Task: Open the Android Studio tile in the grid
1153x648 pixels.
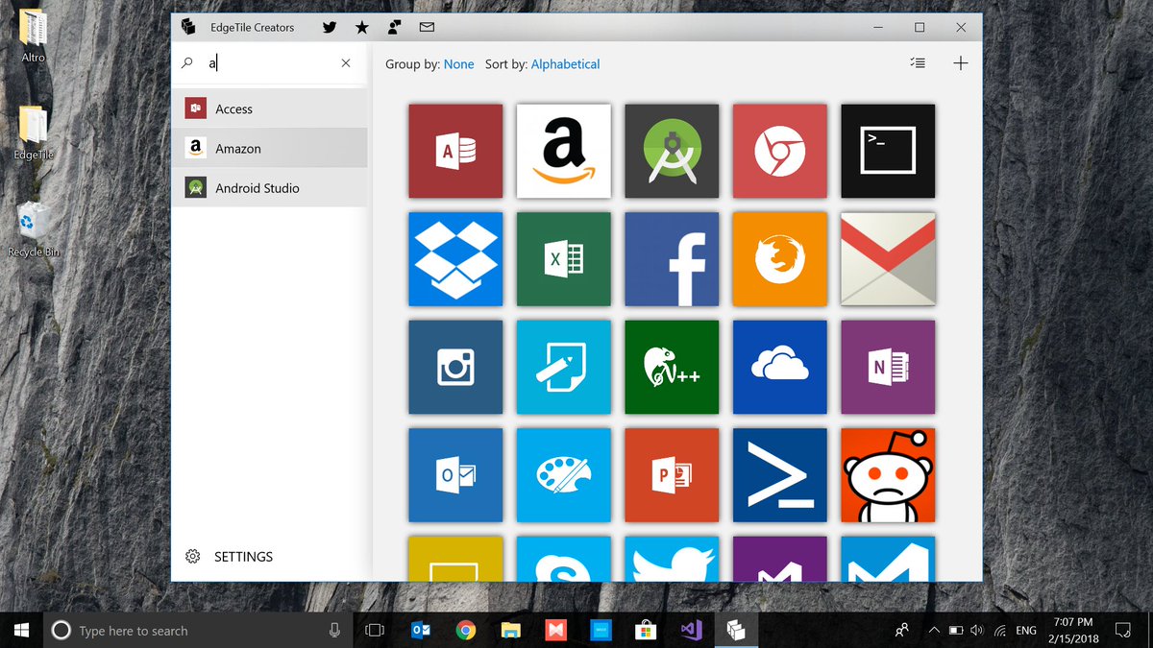Action: click(672, 151)
